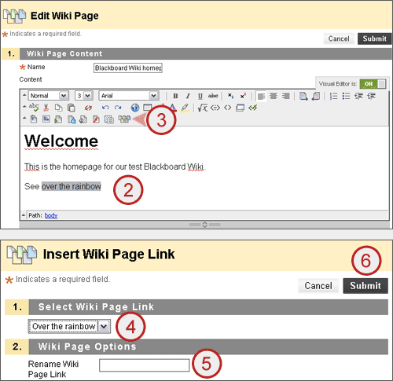Screen dimensions: 393x381
Task: Click the wiki page Name field
Action: [128, 68]
